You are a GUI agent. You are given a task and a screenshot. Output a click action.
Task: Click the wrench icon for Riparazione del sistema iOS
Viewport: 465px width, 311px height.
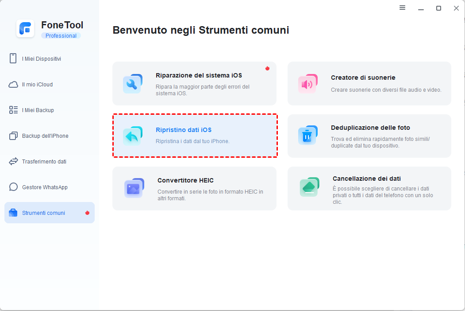point(132,83)
